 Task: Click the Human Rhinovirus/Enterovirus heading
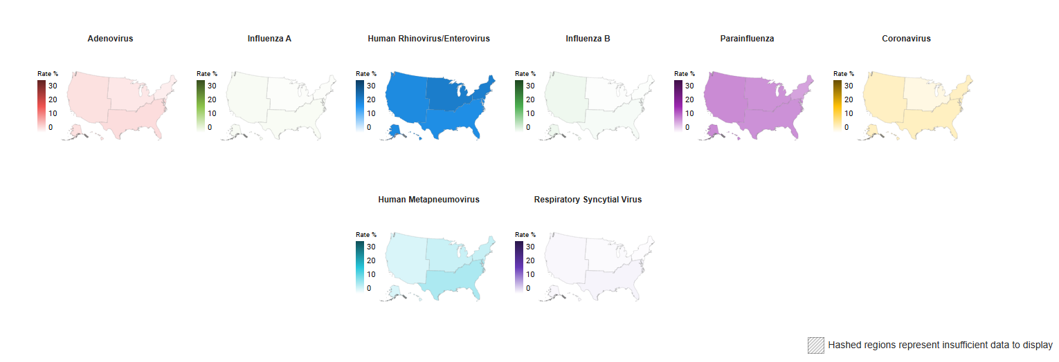click(429, 39)
